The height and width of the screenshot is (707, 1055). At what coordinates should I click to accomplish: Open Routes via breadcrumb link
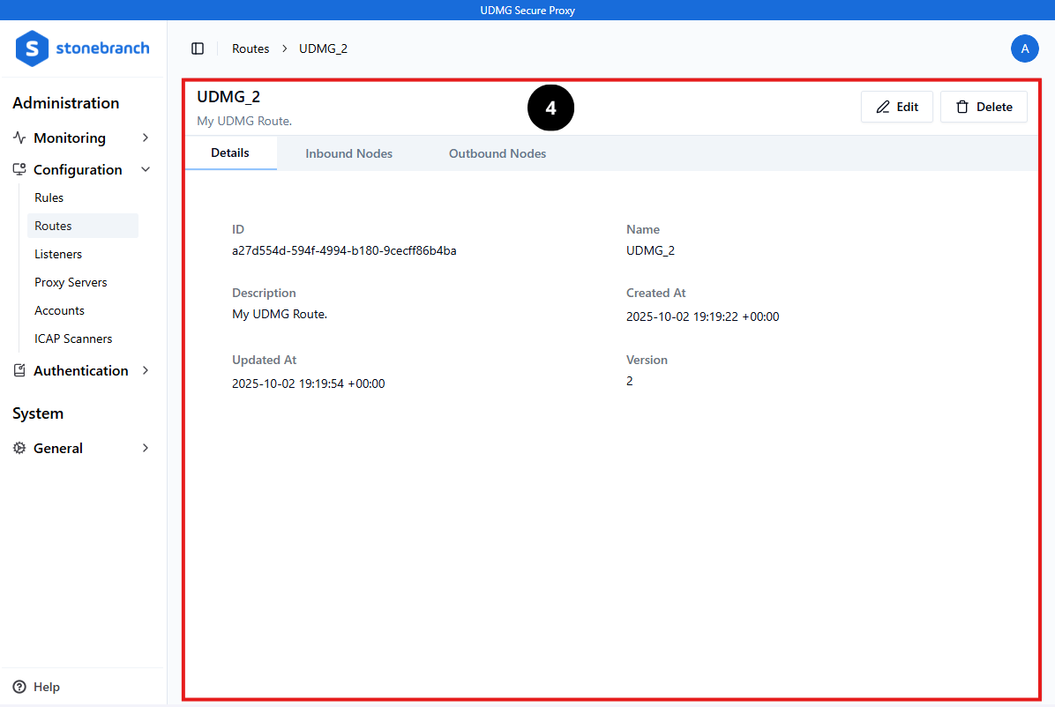click(x=251, y=48)
